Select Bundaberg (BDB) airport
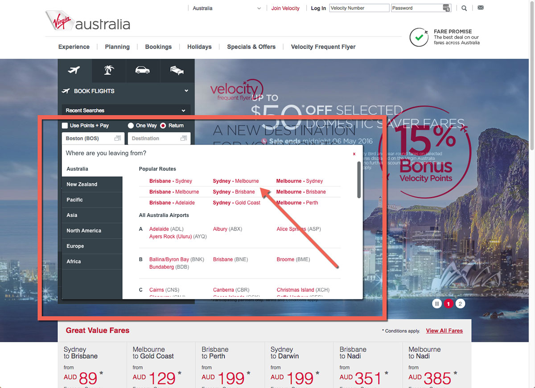Viewport: 535px width, 388px height. coord(169,267)
